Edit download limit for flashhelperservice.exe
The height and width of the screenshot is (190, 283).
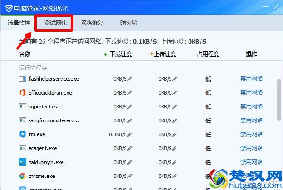[x=130, y=79]
